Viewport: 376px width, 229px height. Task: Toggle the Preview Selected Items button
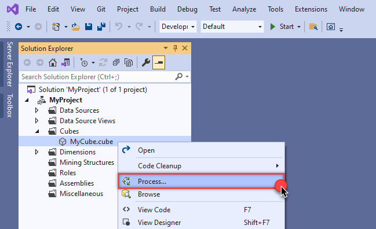click(x=159, y=62)
